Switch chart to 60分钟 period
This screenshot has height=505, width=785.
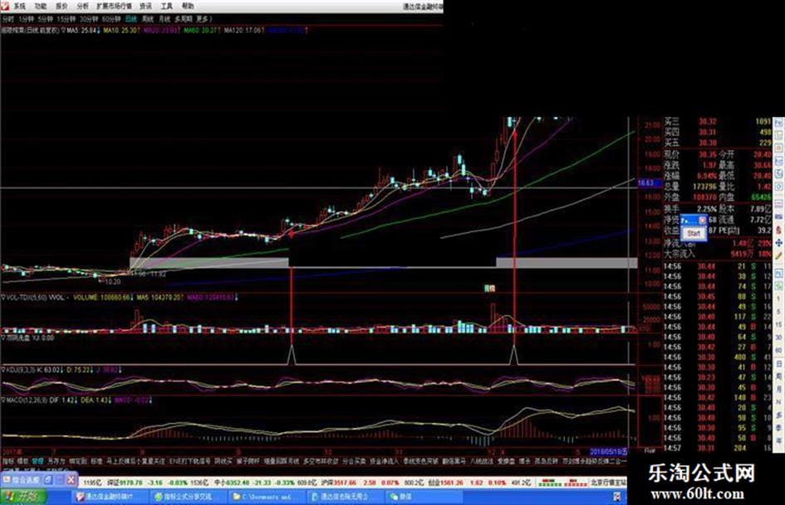pos(111,19)
